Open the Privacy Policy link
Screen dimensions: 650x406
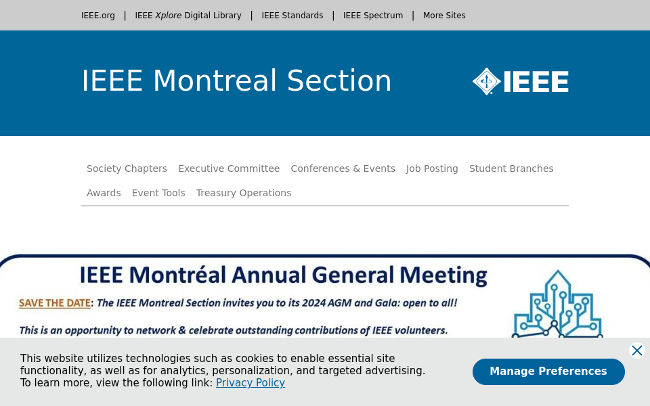pyautogui.click(x=250, y=383)
